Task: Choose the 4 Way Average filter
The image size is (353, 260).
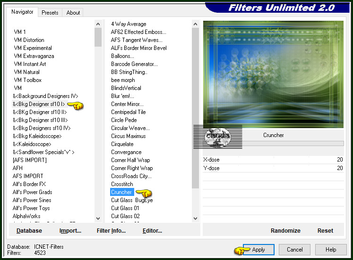Action: (x=129, y=24)
